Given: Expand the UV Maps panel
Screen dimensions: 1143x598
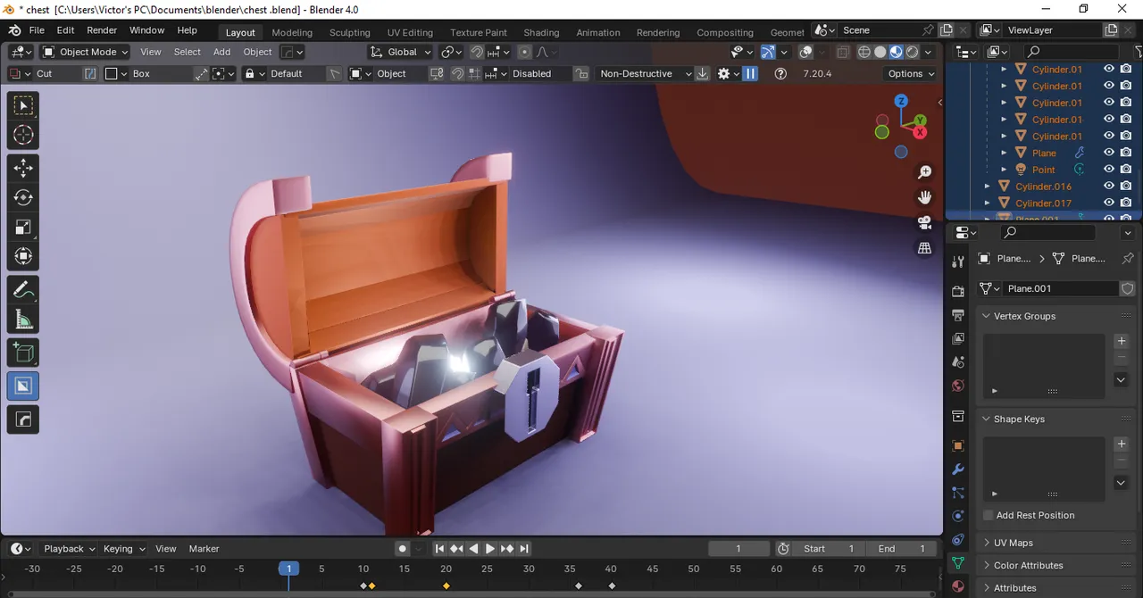Looking at the screenshot, I should [987, 543].
